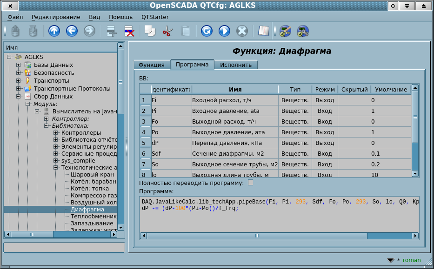The image size is (434, 269).
Task: Click the add item toolbar icon
Action: coord(112,31)
